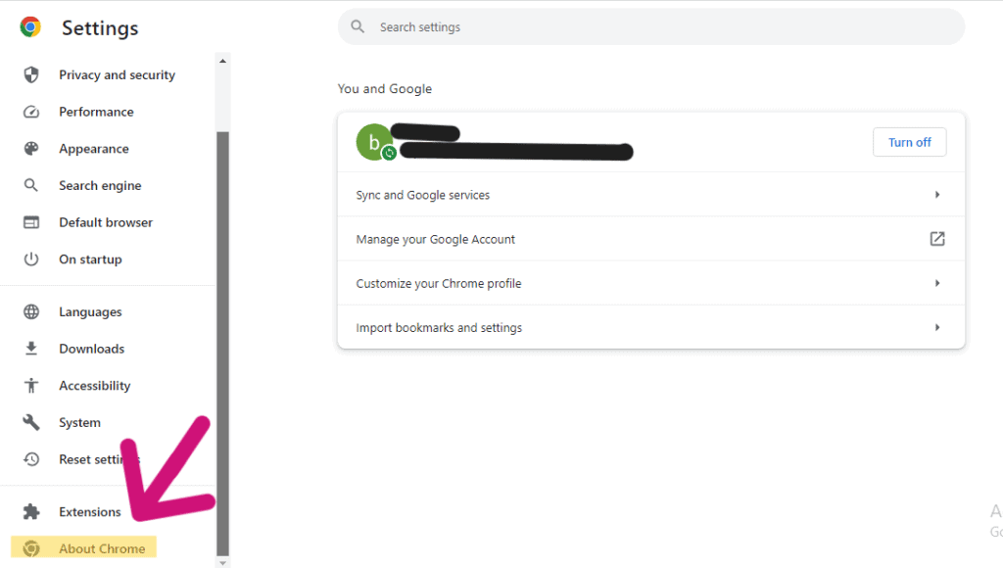Expand arrow on Import bookmarks and settings

tap(937, 327)
